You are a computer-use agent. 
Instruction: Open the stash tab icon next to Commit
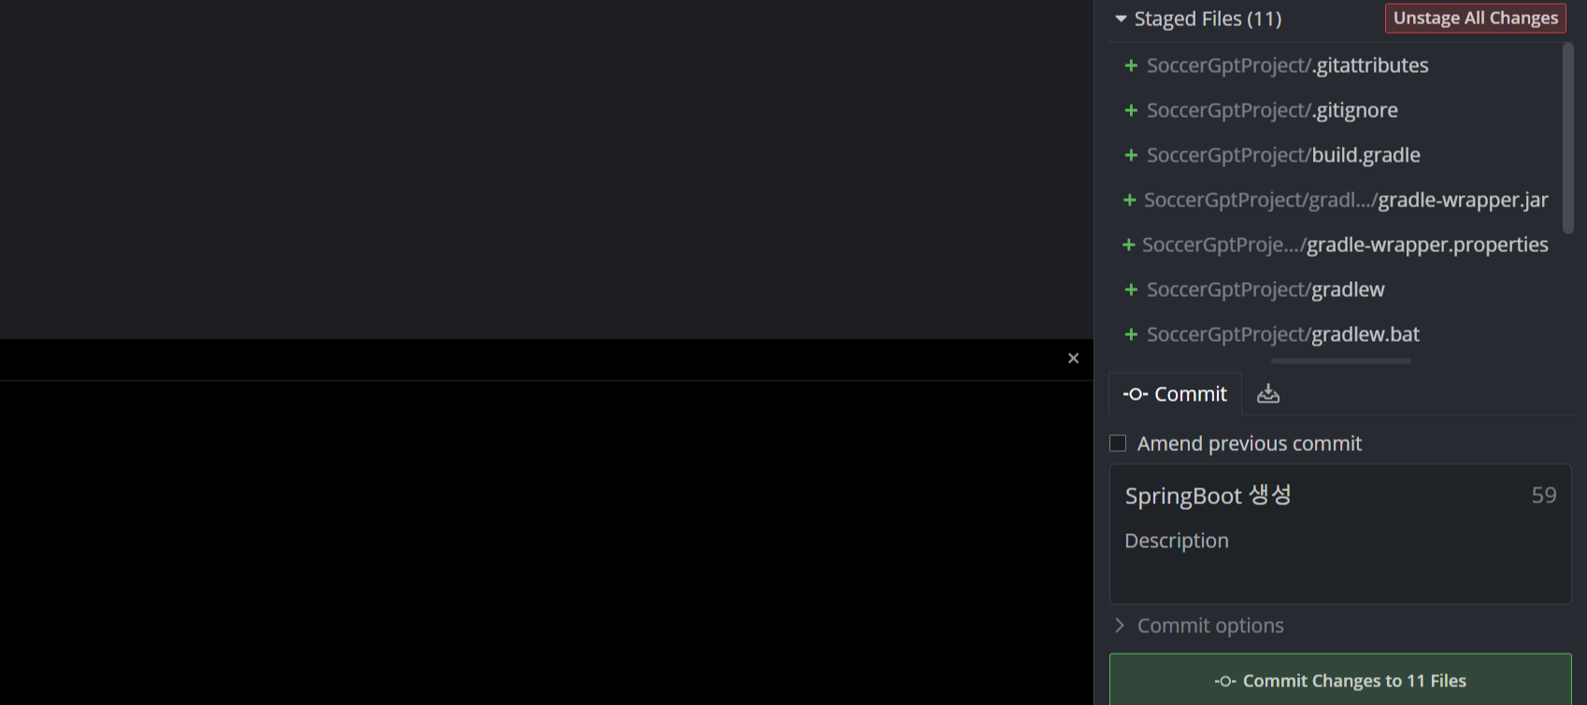(1268, 394)
